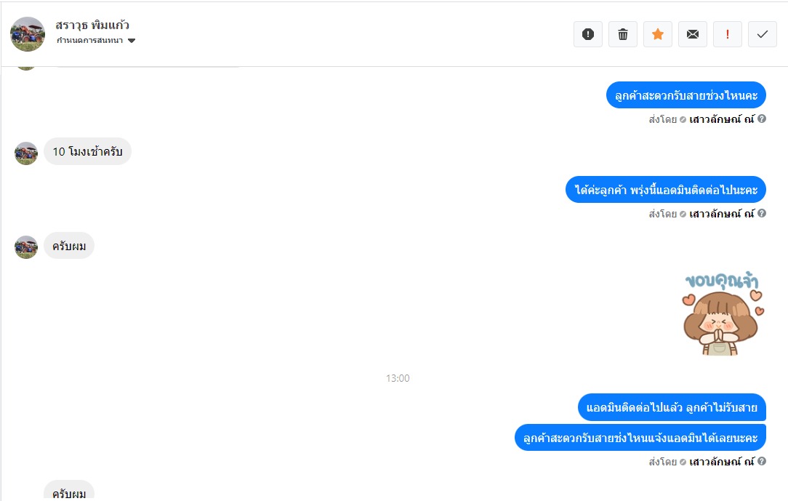Flag priority with the red exclamation icon
The width and height of the screenshot is (788, 501).
click(727, 34)
